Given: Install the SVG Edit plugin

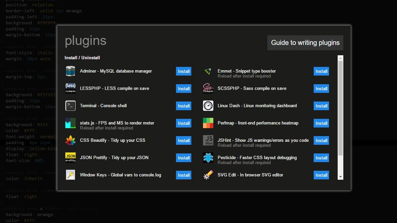Looking at the screenshot, I should tap(321, 175).
